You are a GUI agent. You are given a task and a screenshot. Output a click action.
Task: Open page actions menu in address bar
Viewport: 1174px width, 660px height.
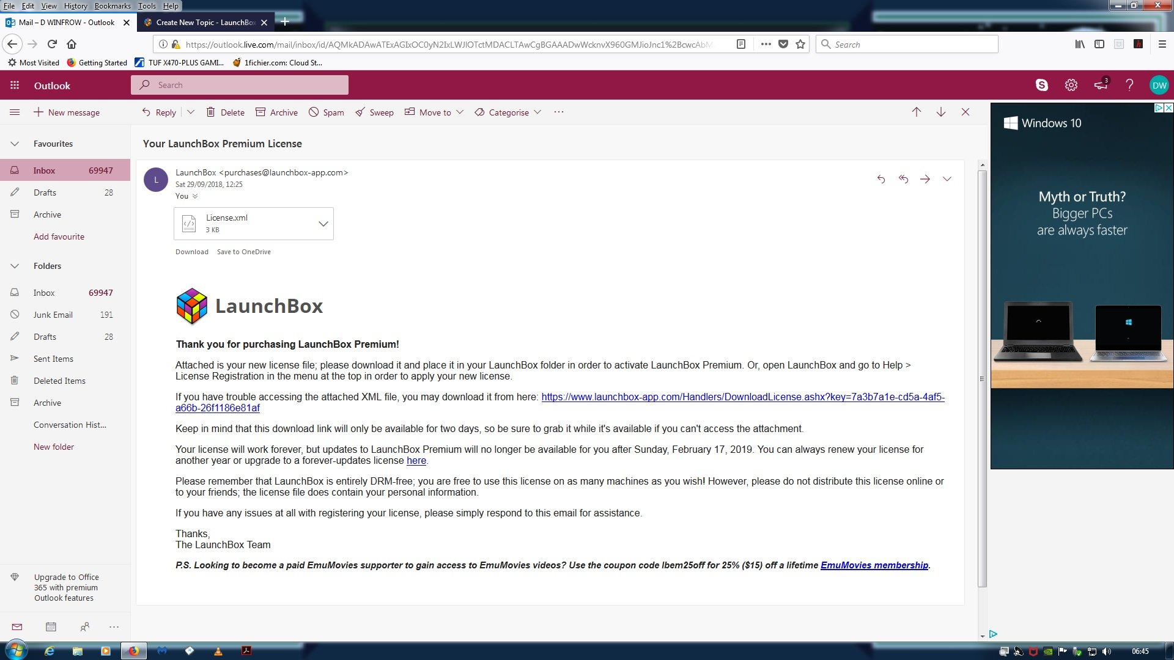766,44
